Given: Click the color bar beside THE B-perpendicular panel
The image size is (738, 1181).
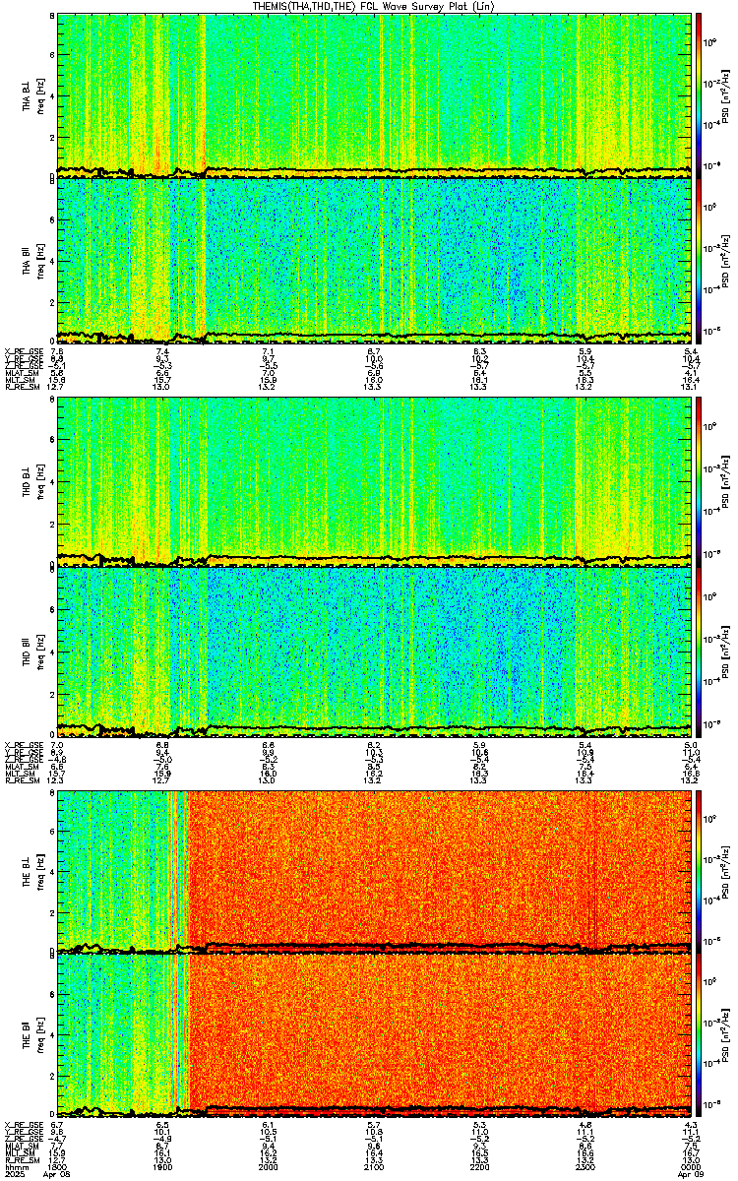Looking at the screenshot, I should (x=700, y=871).
